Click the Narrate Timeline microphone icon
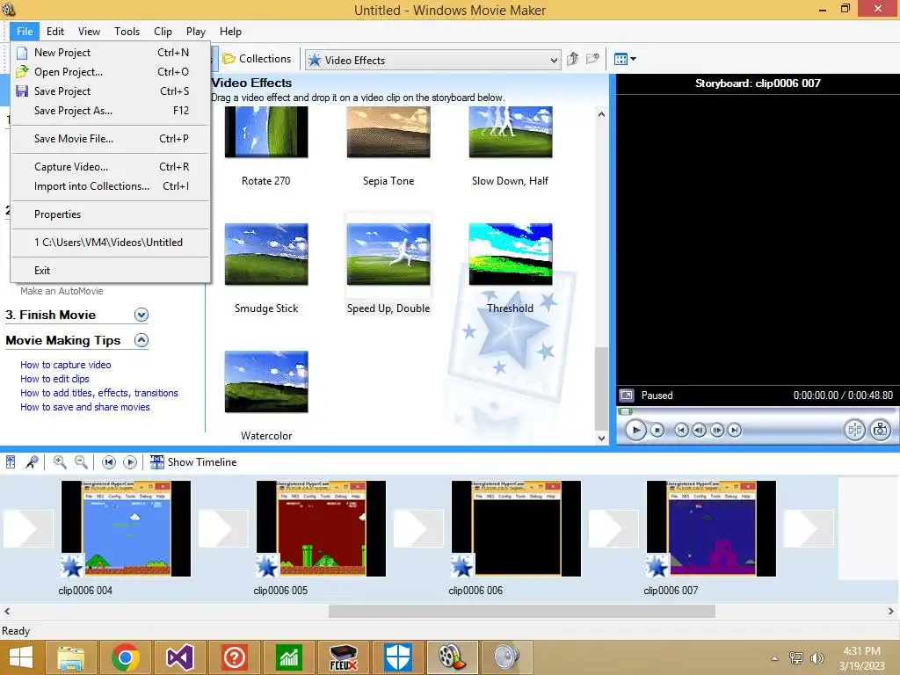This screenshot has width=900, height=675. [x=33, y=462]
